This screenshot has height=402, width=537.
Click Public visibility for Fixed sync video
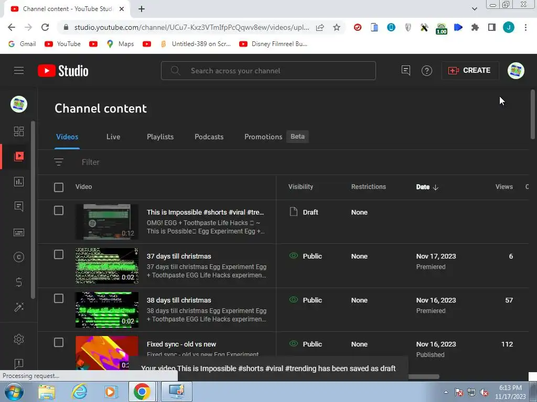306,344
